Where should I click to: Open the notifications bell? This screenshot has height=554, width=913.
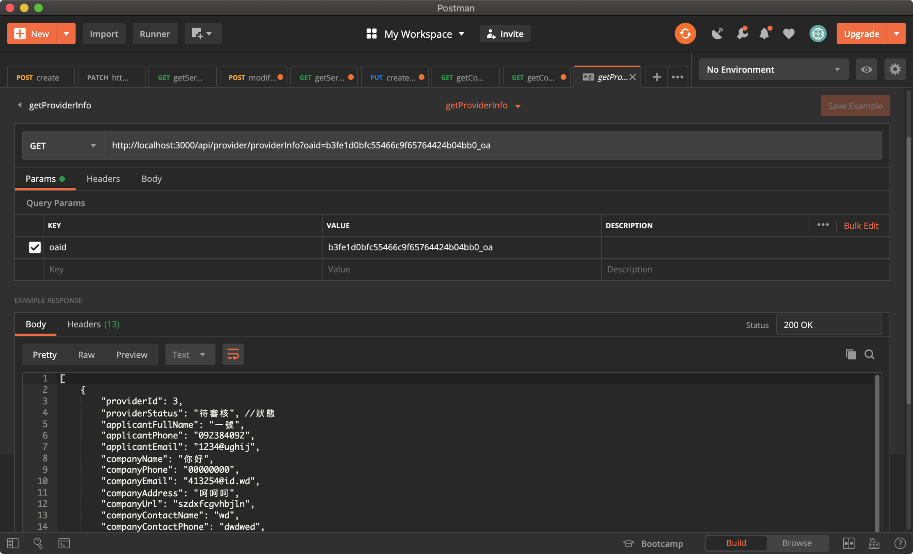pyautogui.click(x=764, y=34)
